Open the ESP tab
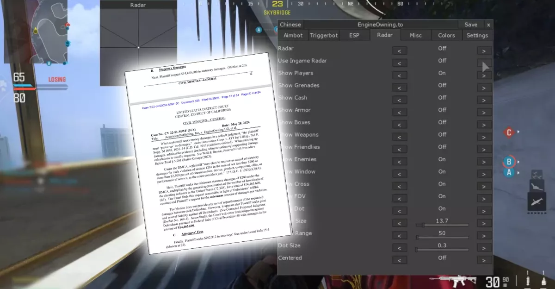 click(x=354, y=35)
